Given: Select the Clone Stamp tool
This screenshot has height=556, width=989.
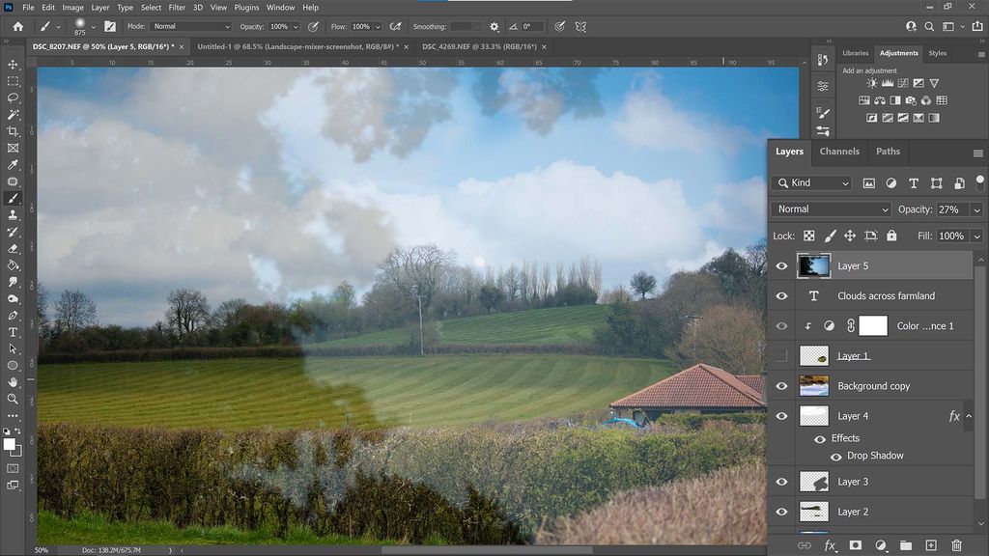Looking at the screenshot, I should [13, 216].
